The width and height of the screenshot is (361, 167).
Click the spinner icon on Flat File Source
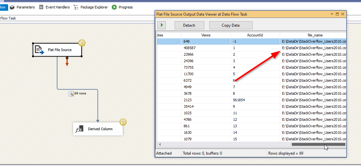tap(82, 43)
